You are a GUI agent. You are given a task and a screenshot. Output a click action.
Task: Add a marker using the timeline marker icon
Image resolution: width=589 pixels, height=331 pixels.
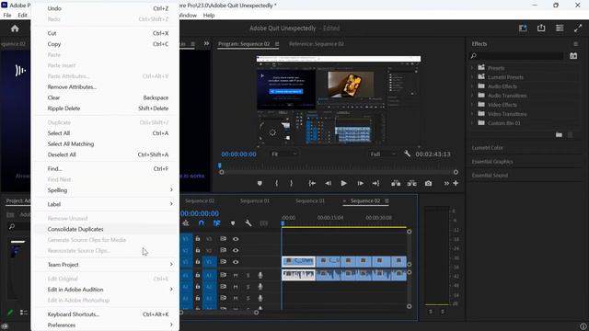[233, 223]
